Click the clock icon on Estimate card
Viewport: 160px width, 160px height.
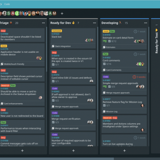135,32
